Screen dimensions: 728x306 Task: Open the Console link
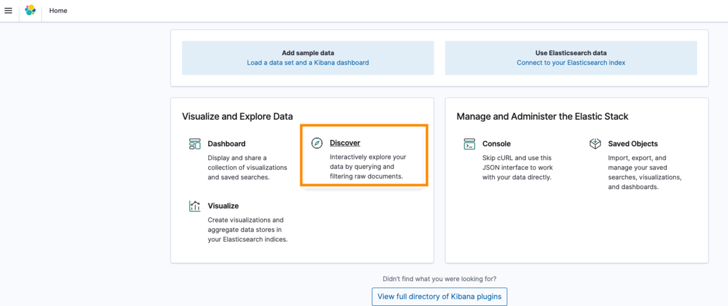(x=496, y=144)
